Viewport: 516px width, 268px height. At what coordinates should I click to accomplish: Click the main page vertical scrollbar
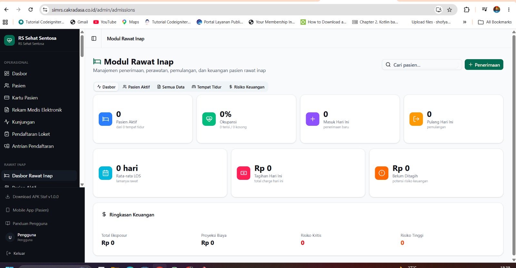(x=514, y=145)
